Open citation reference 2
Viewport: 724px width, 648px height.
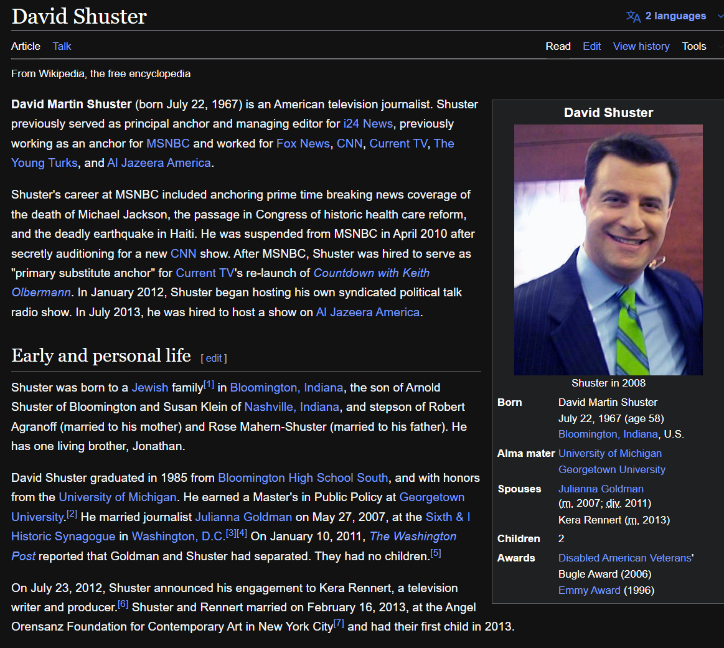click(x=72, y=513)
